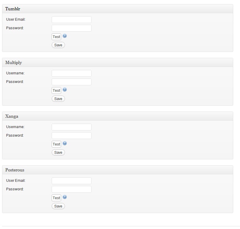Save the Xanga settings
Screen dimensions: 240x229
click(x=58, y=153)
